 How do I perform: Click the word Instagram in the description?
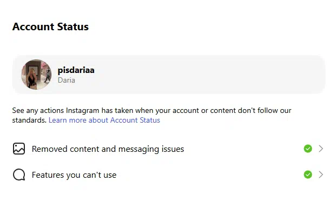coord(82,111)
